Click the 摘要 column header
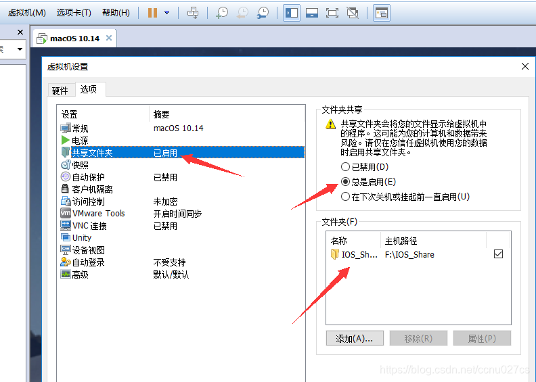The image size is (536, 382). pyautogui.click(x=227, y=114)
